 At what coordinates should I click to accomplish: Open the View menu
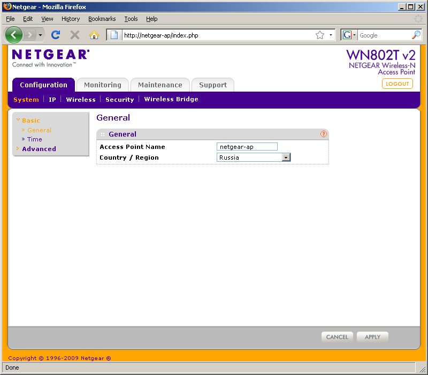[47, 19]
